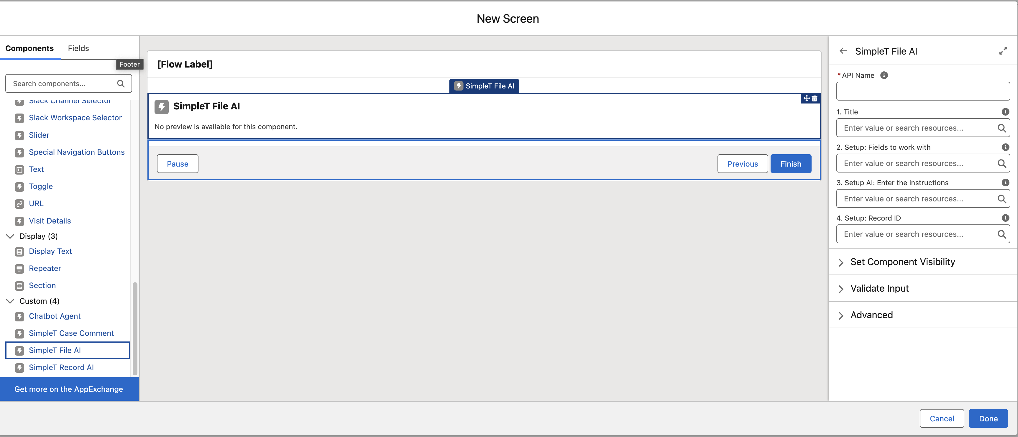The width and height of the screenshot is (1018, 437).
Task: Expand the properties panel with the expand icon
Action: [x=1003, y=51]
